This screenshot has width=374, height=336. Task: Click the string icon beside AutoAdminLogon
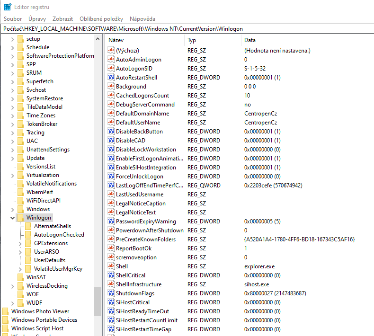(x=111, y=60)
